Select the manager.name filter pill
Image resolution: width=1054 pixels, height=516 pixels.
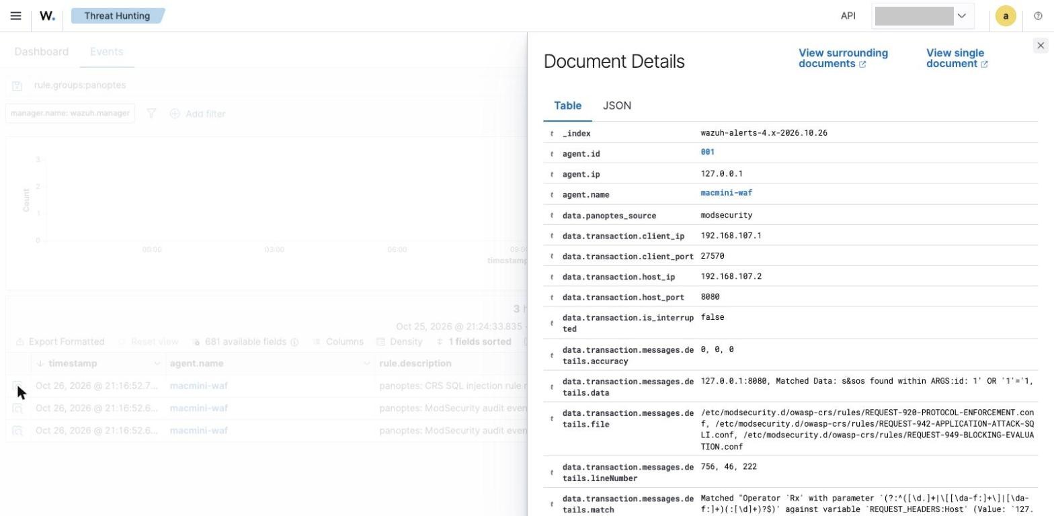70,114
